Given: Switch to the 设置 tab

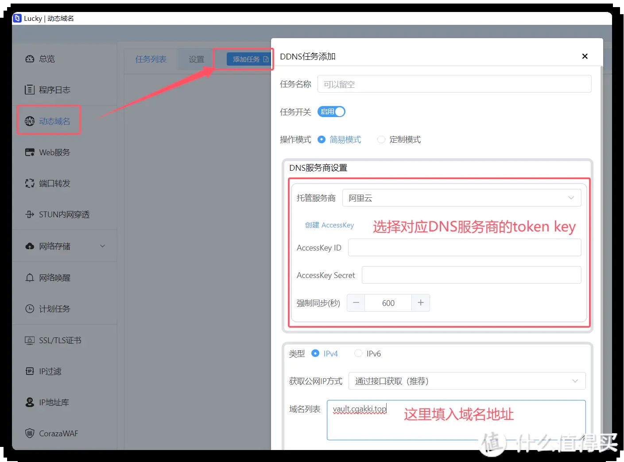Looking at the screenshot, I should coord(196,59).
